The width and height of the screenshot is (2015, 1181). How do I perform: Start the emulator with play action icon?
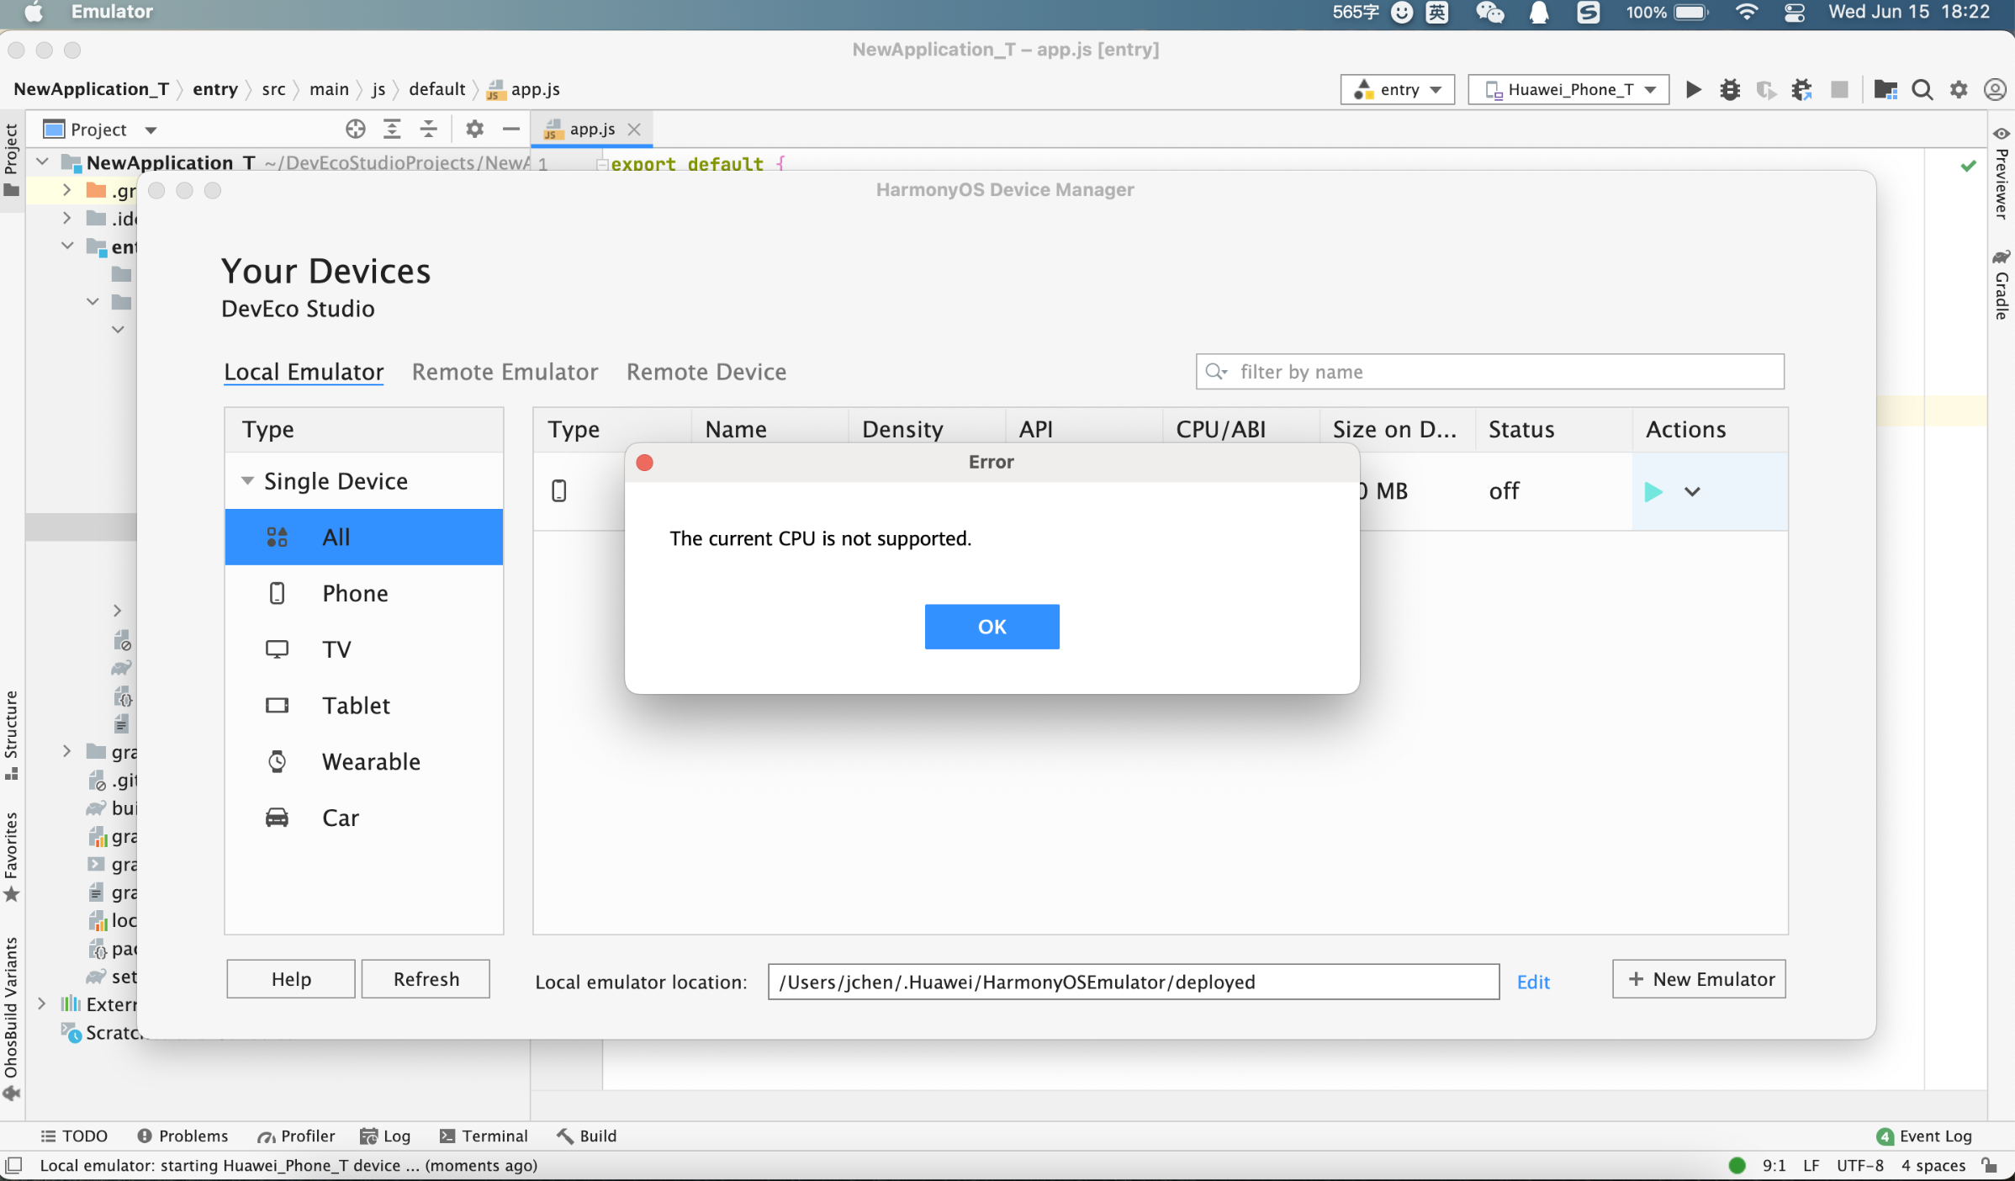point(1653,491)
